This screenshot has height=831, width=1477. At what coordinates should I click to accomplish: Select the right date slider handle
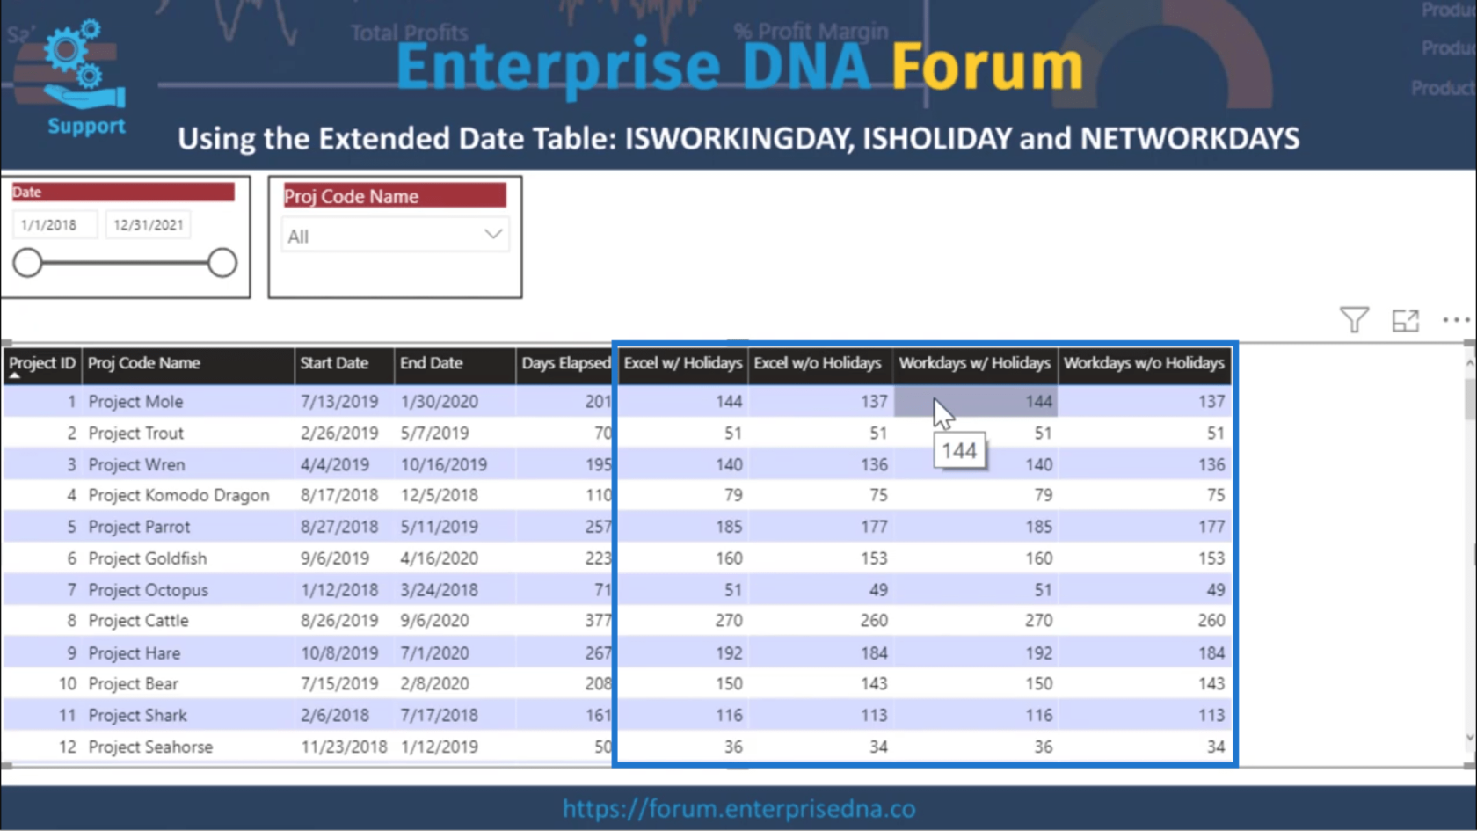[x=222, y=262]
